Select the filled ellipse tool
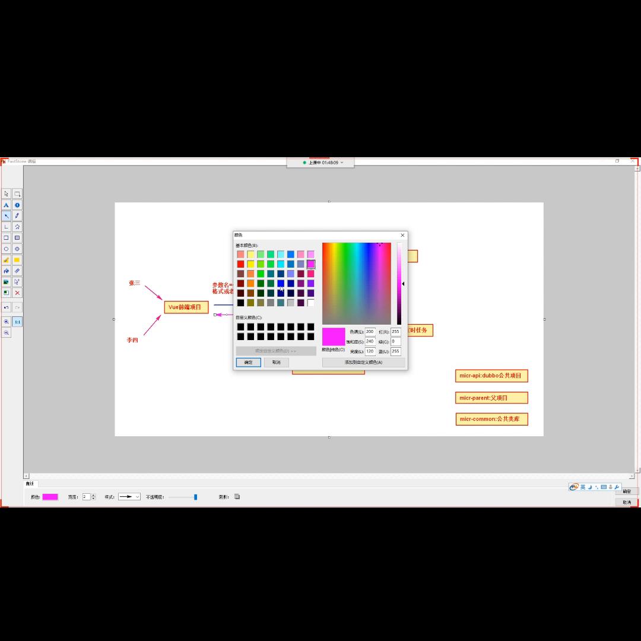 point(17,249)
